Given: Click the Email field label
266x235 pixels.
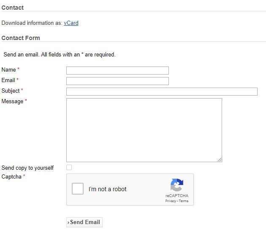Looking at the screenshot, I should pyautogui.click(x=8, y=80).
